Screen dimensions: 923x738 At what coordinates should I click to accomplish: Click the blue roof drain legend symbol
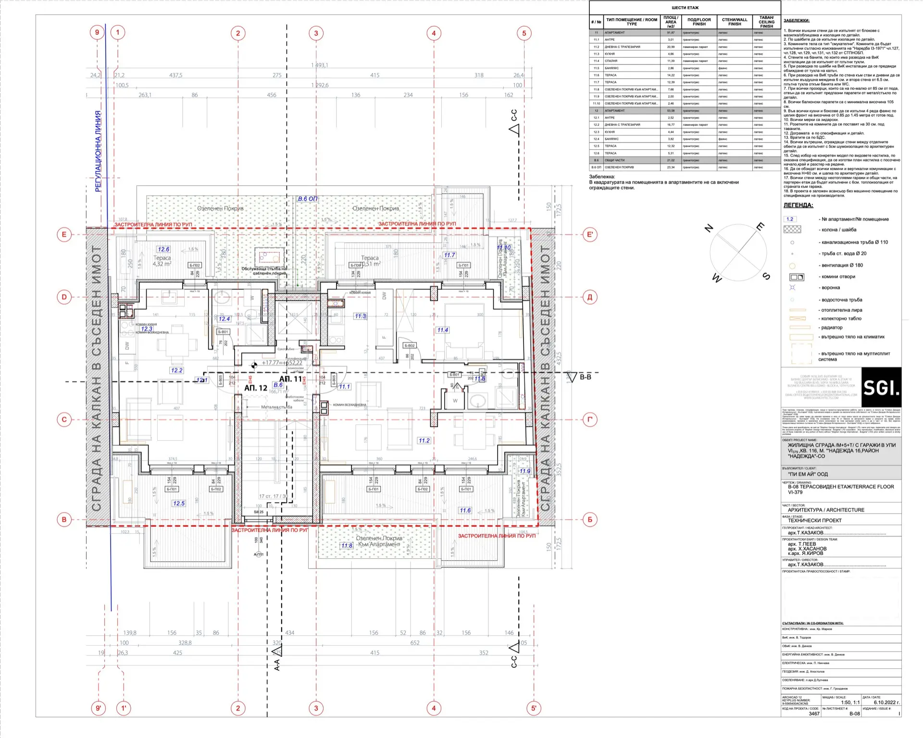coord(792,288)
